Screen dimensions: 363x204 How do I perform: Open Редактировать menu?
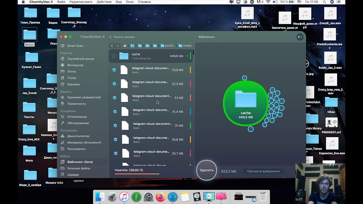[81, 2]
